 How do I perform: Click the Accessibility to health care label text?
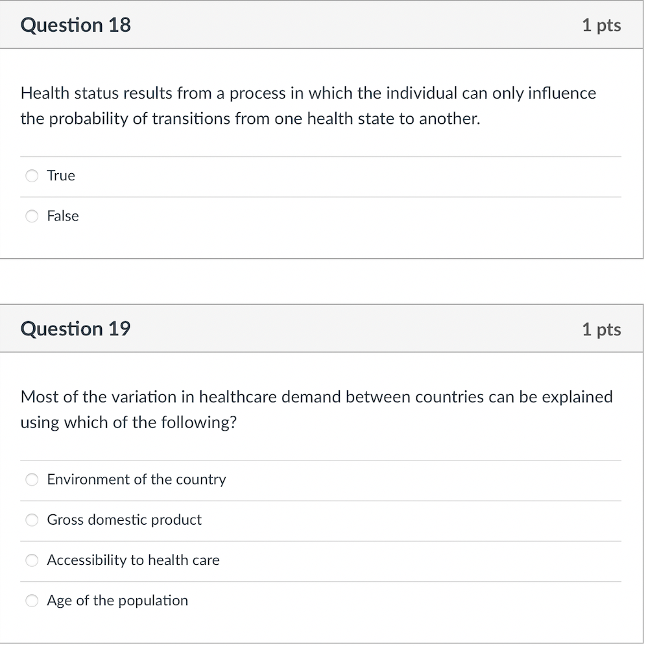pos(133,560)
